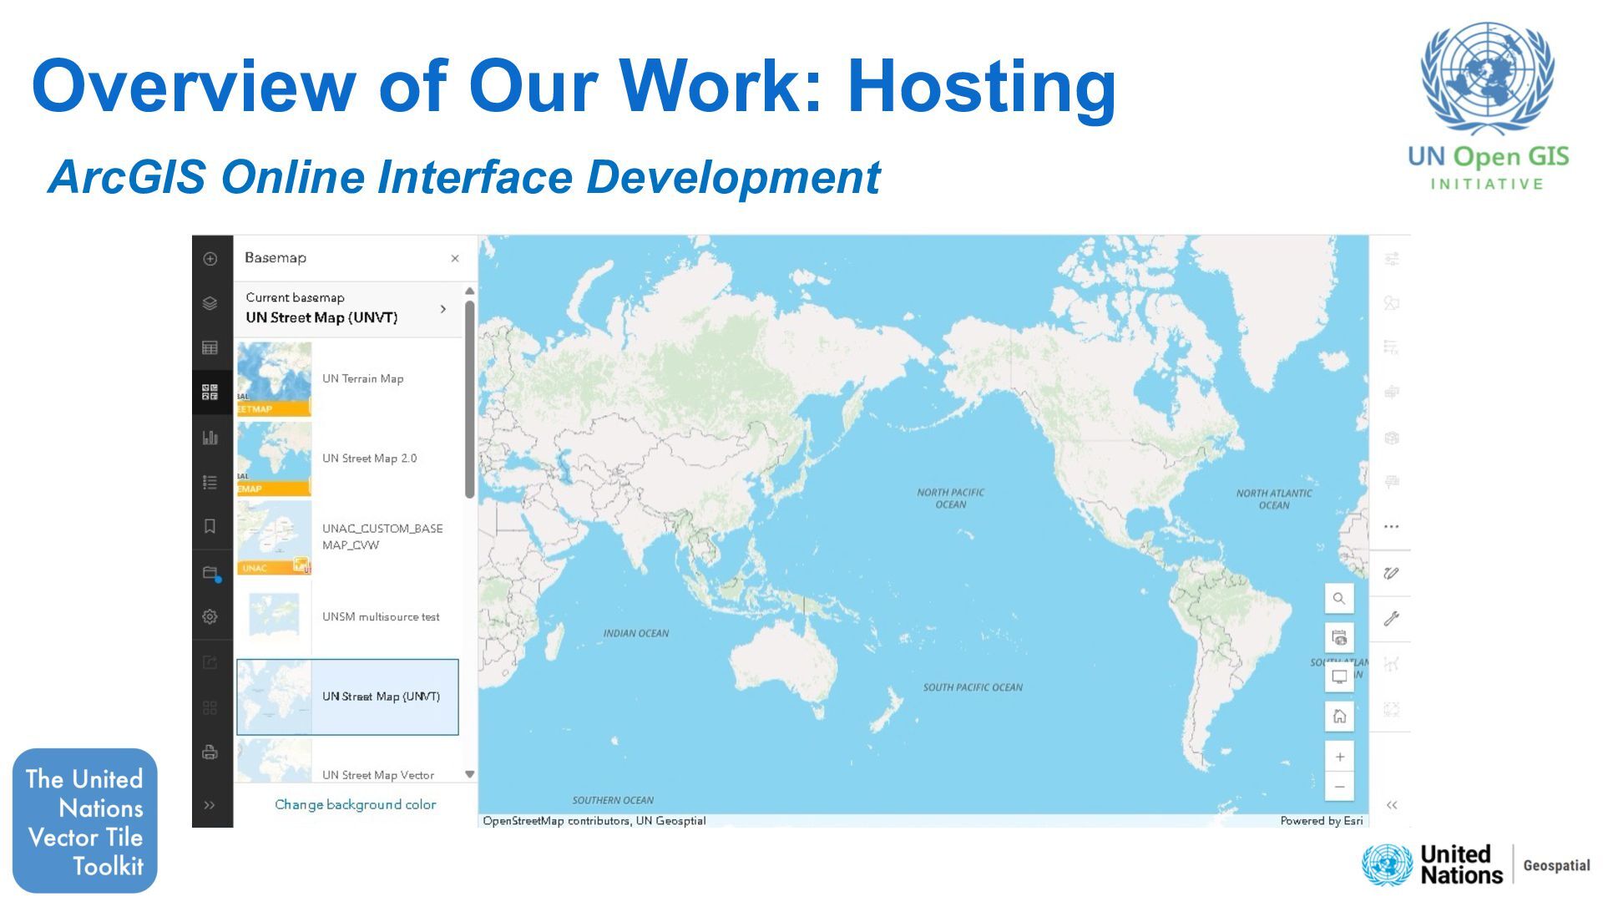Click the Add layer plus icon
This screenshot has height=902, width=1603.
coord(210,259)
